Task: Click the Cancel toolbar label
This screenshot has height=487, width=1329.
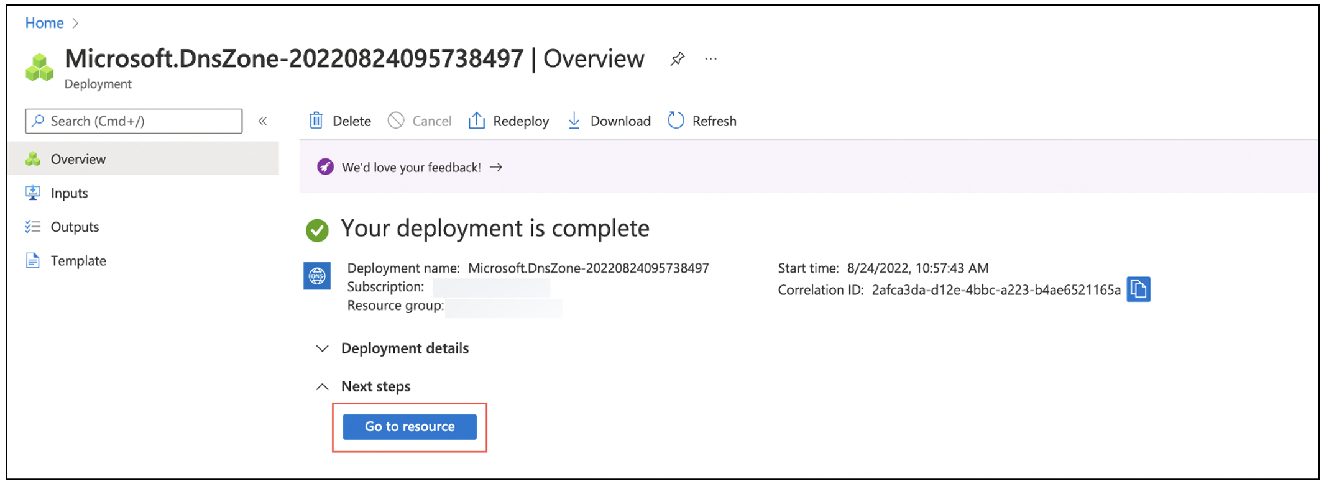Action: pos(432,121)
